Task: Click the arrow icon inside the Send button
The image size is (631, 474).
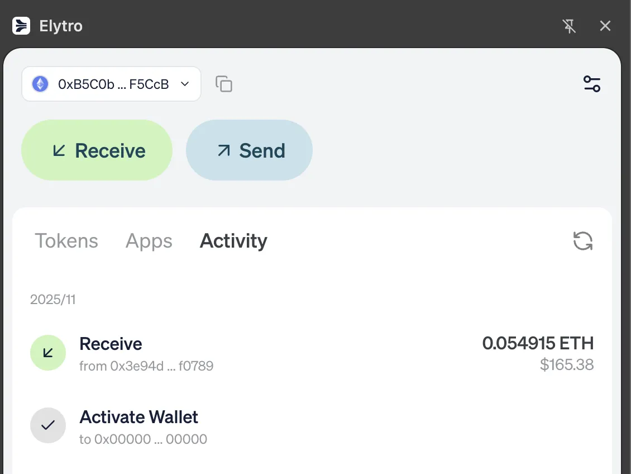Action: (223, 150)
